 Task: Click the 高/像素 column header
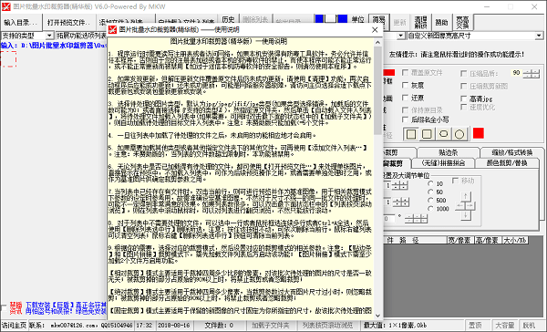488,240
